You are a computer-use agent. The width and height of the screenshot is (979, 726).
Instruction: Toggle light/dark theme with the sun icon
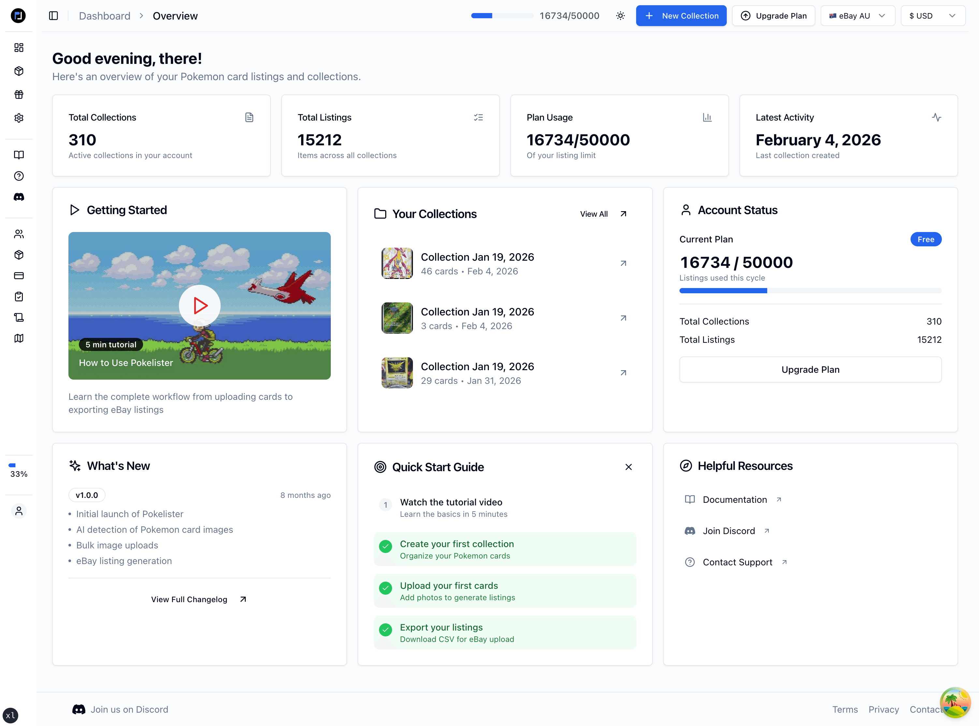point(621,15)
